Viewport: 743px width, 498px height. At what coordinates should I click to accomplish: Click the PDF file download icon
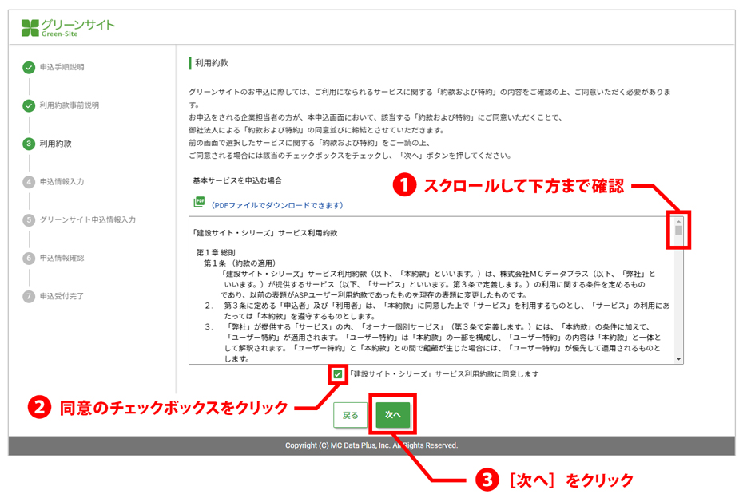pyautogui.click(x=199, y=203)
